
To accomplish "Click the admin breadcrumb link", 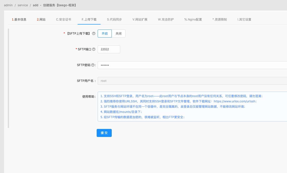I will pos(9,5).
